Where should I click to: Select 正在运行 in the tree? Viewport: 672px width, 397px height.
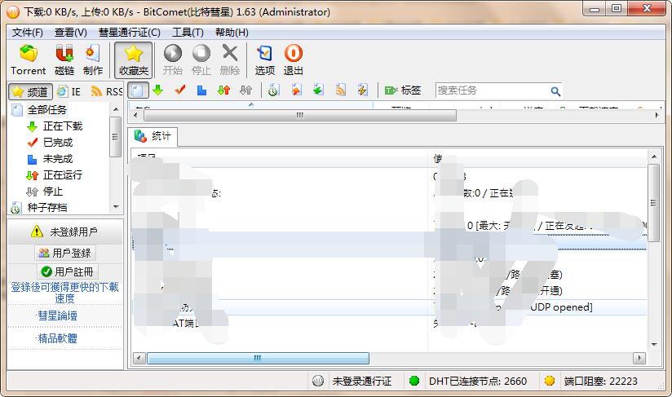point(63,175)
